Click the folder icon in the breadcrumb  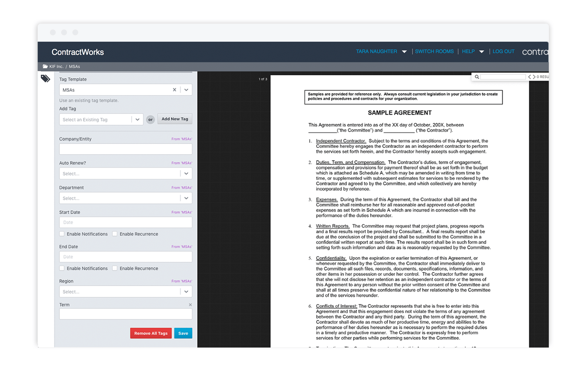pos(45,66)
